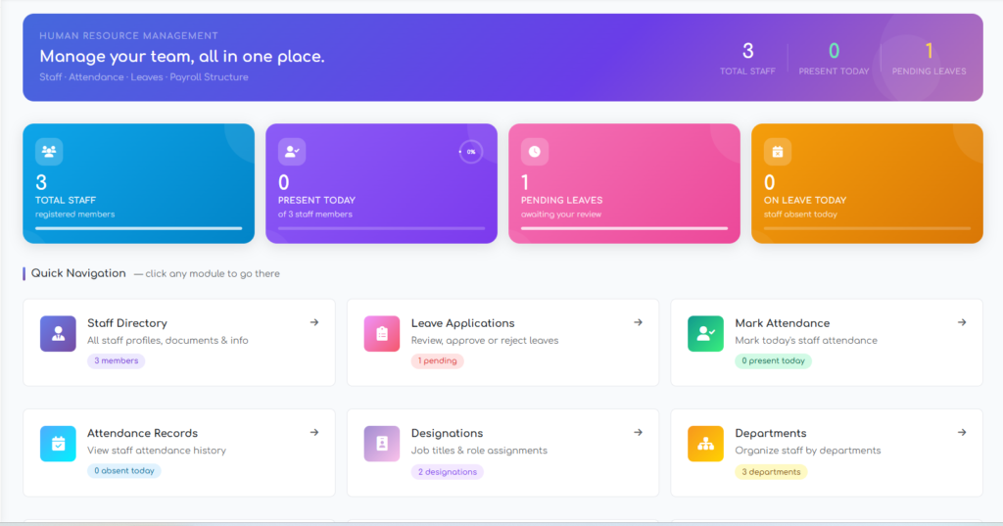The image size is (1003, 526).
Task: Click 'View staff attendance history' description
Action: tap(157, 451)
